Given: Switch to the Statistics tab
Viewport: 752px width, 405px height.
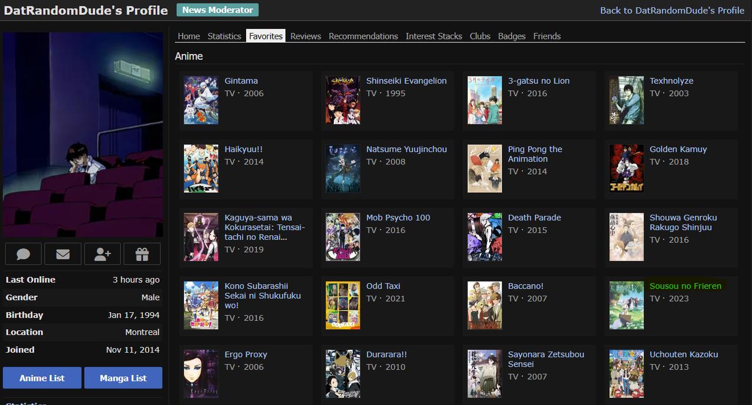Looking at the screenshot, I should 224,36.
